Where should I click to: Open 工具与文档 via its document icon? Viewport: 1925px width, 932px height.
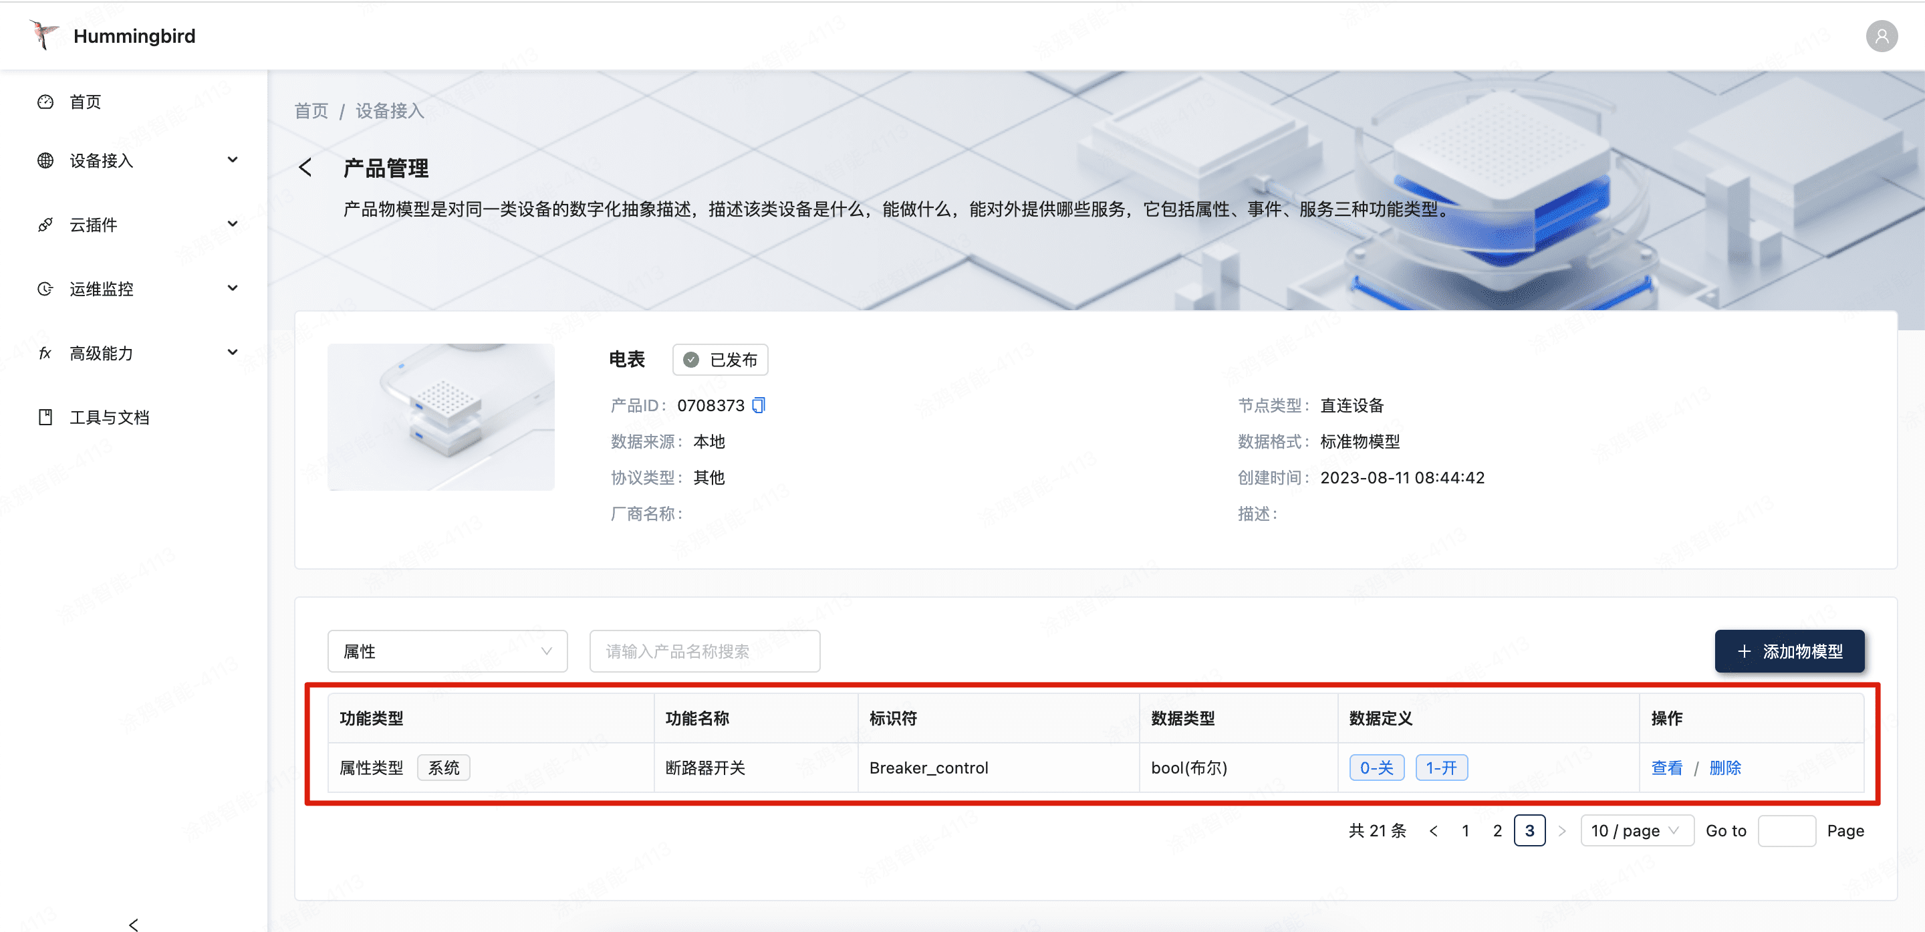[x=45, y=417]
